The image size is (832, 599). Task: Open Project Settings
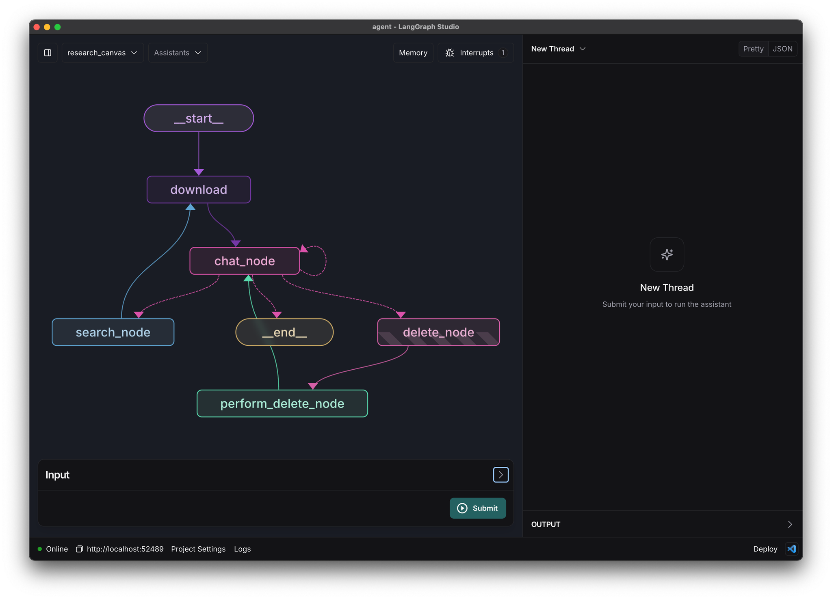[x=198, y=549]
